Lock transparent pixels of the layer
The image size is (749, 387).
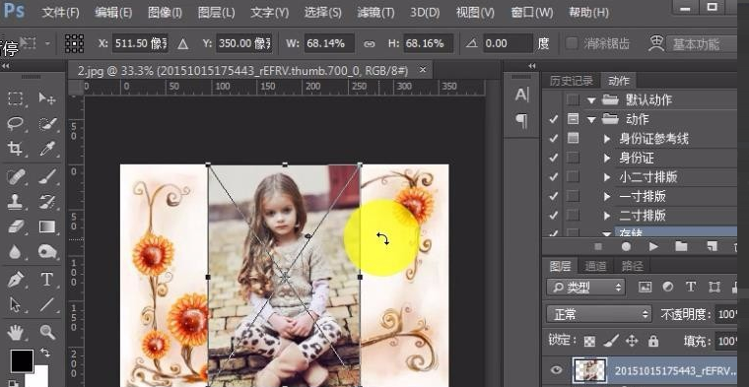pos(590,341)
